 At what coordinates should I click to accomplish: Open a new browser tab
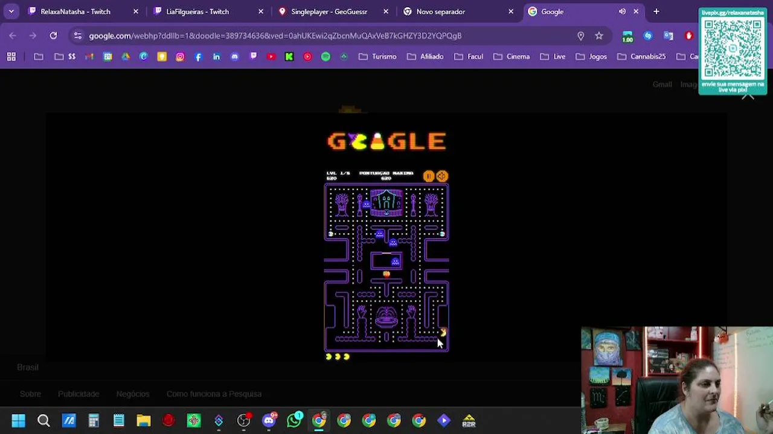[656, 11]
